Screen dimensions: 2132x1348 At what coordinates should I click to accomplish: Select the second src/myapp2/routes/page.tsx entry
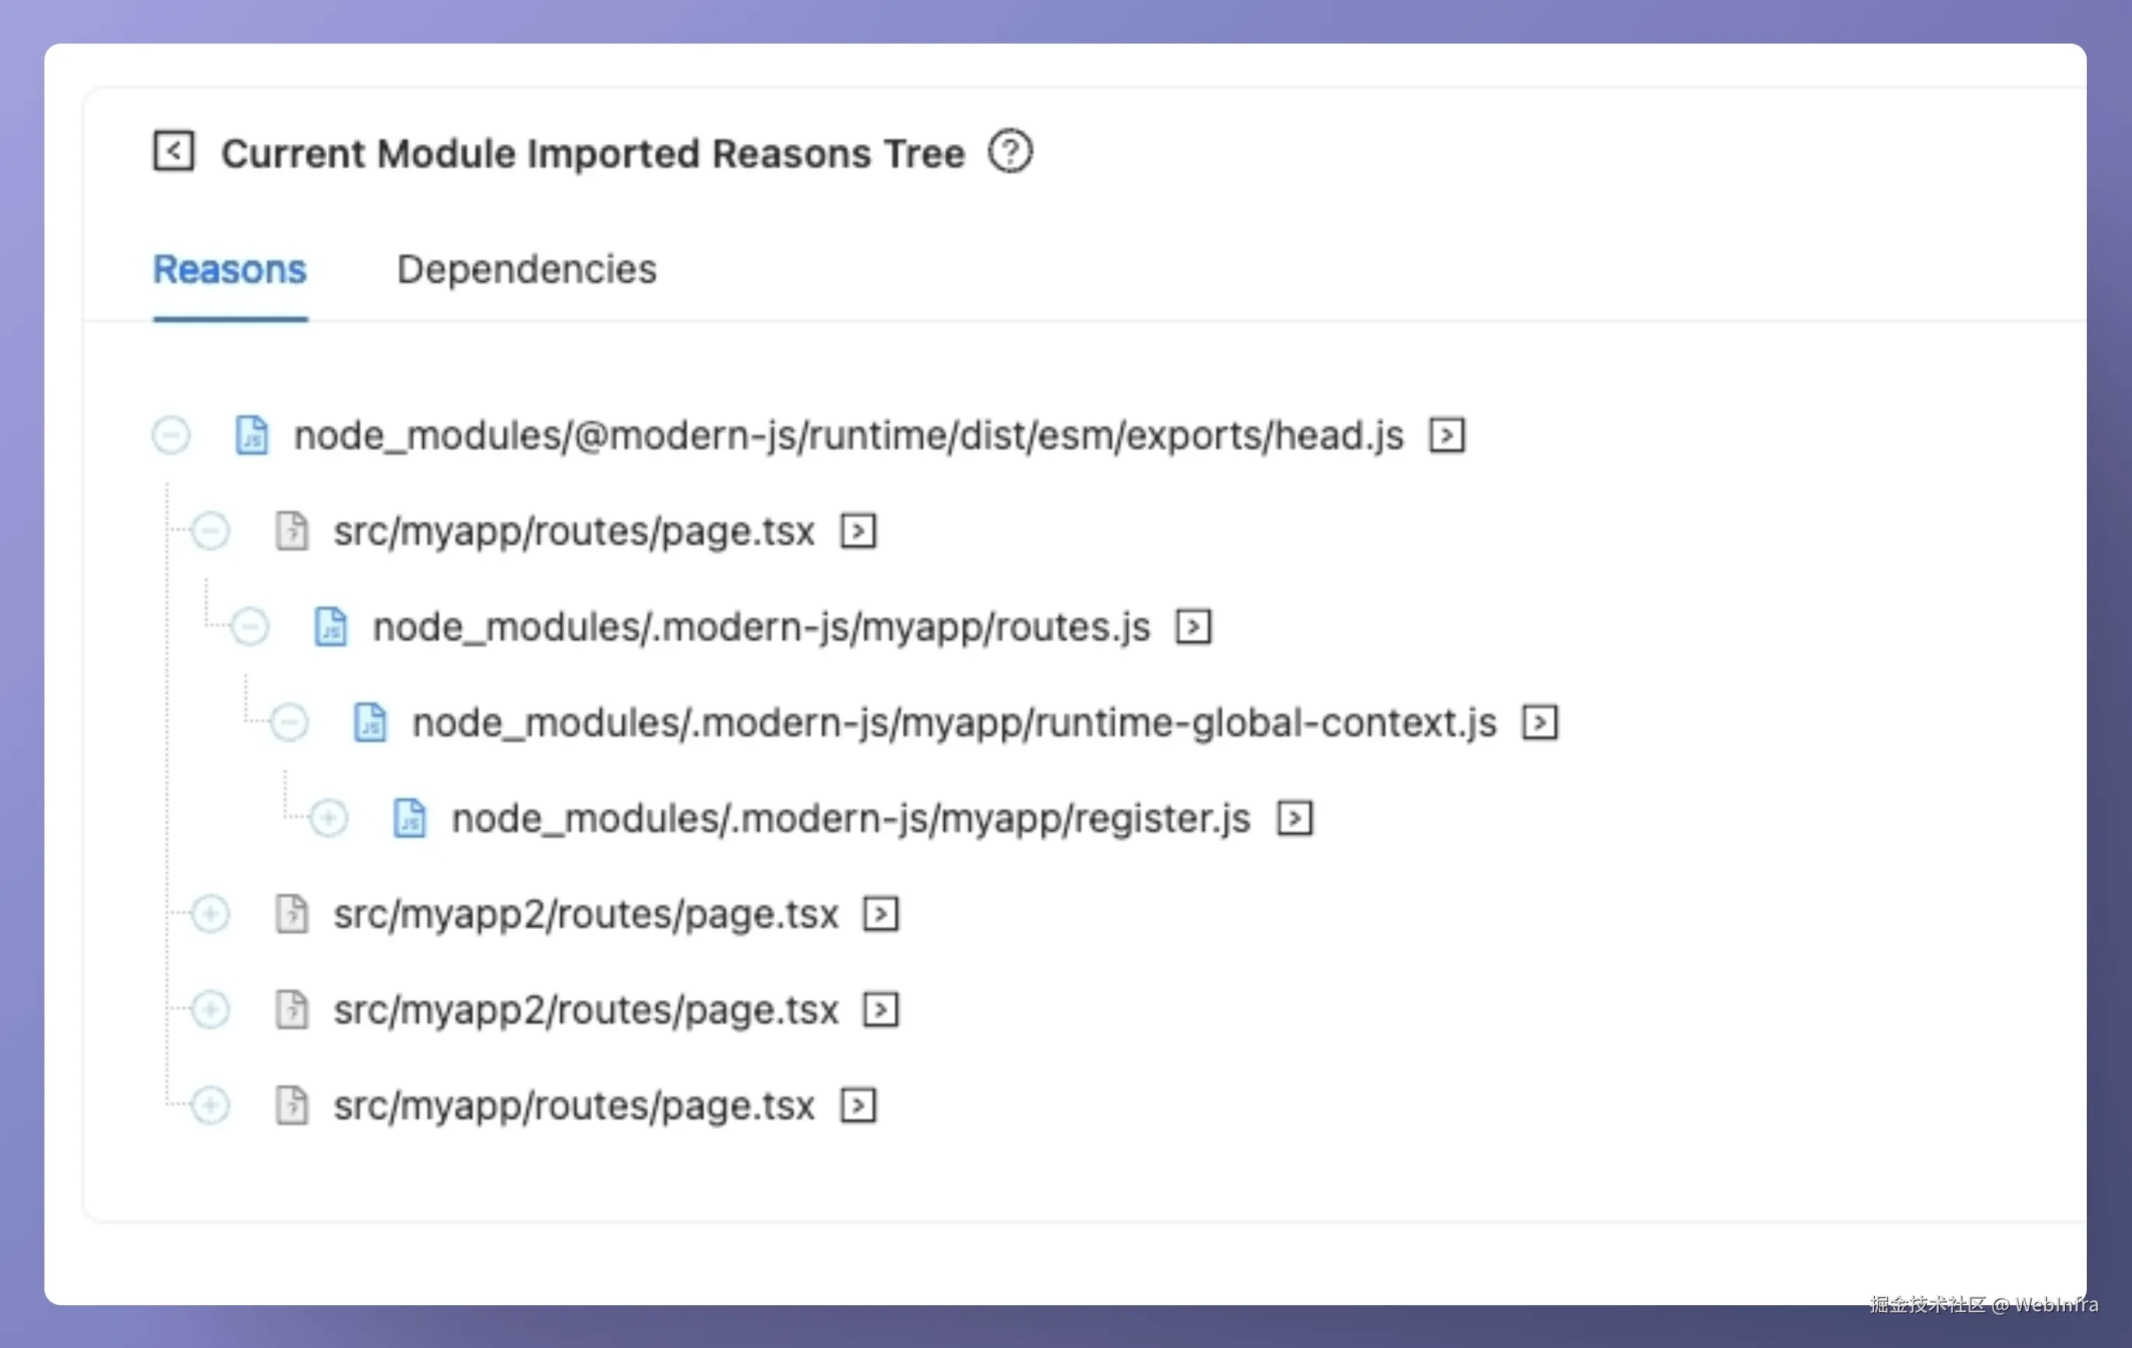[585, 1009]
